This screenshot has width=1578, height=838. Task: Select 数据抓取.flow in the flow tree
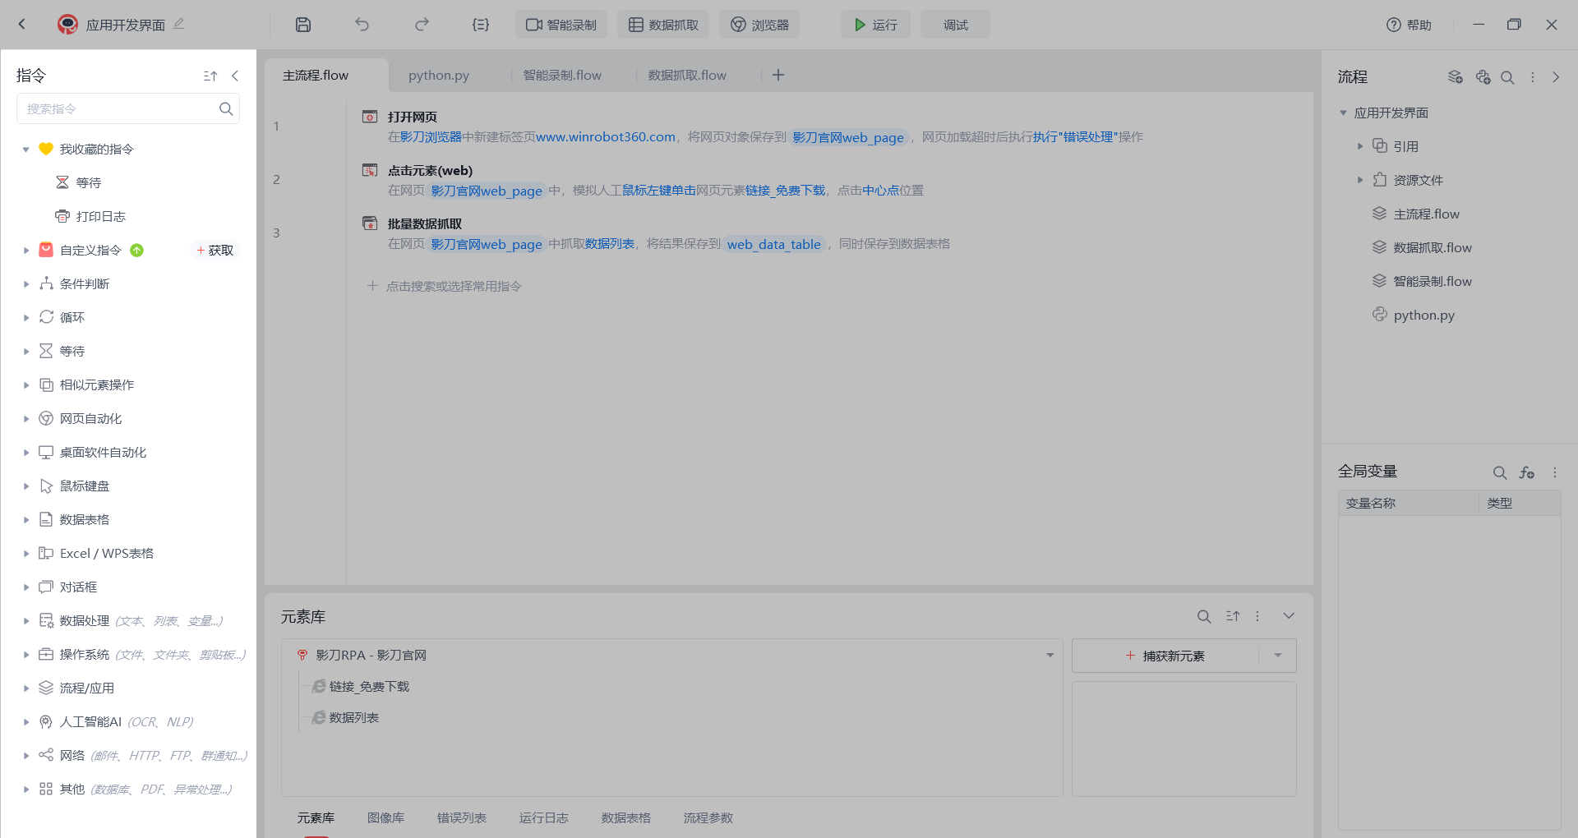point(1432,247)
